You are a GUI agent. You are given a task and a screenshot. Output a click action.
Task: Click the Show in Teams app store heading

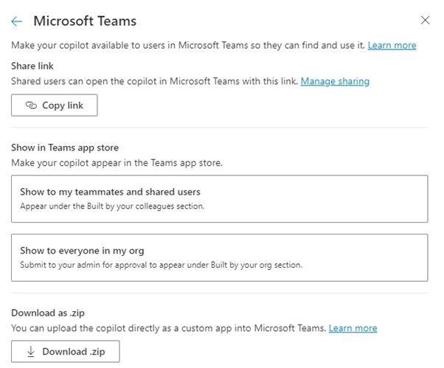[x=66, y=147]
